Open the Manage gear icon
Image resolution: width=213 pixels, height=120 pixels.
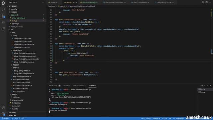(x=3, y=114)
